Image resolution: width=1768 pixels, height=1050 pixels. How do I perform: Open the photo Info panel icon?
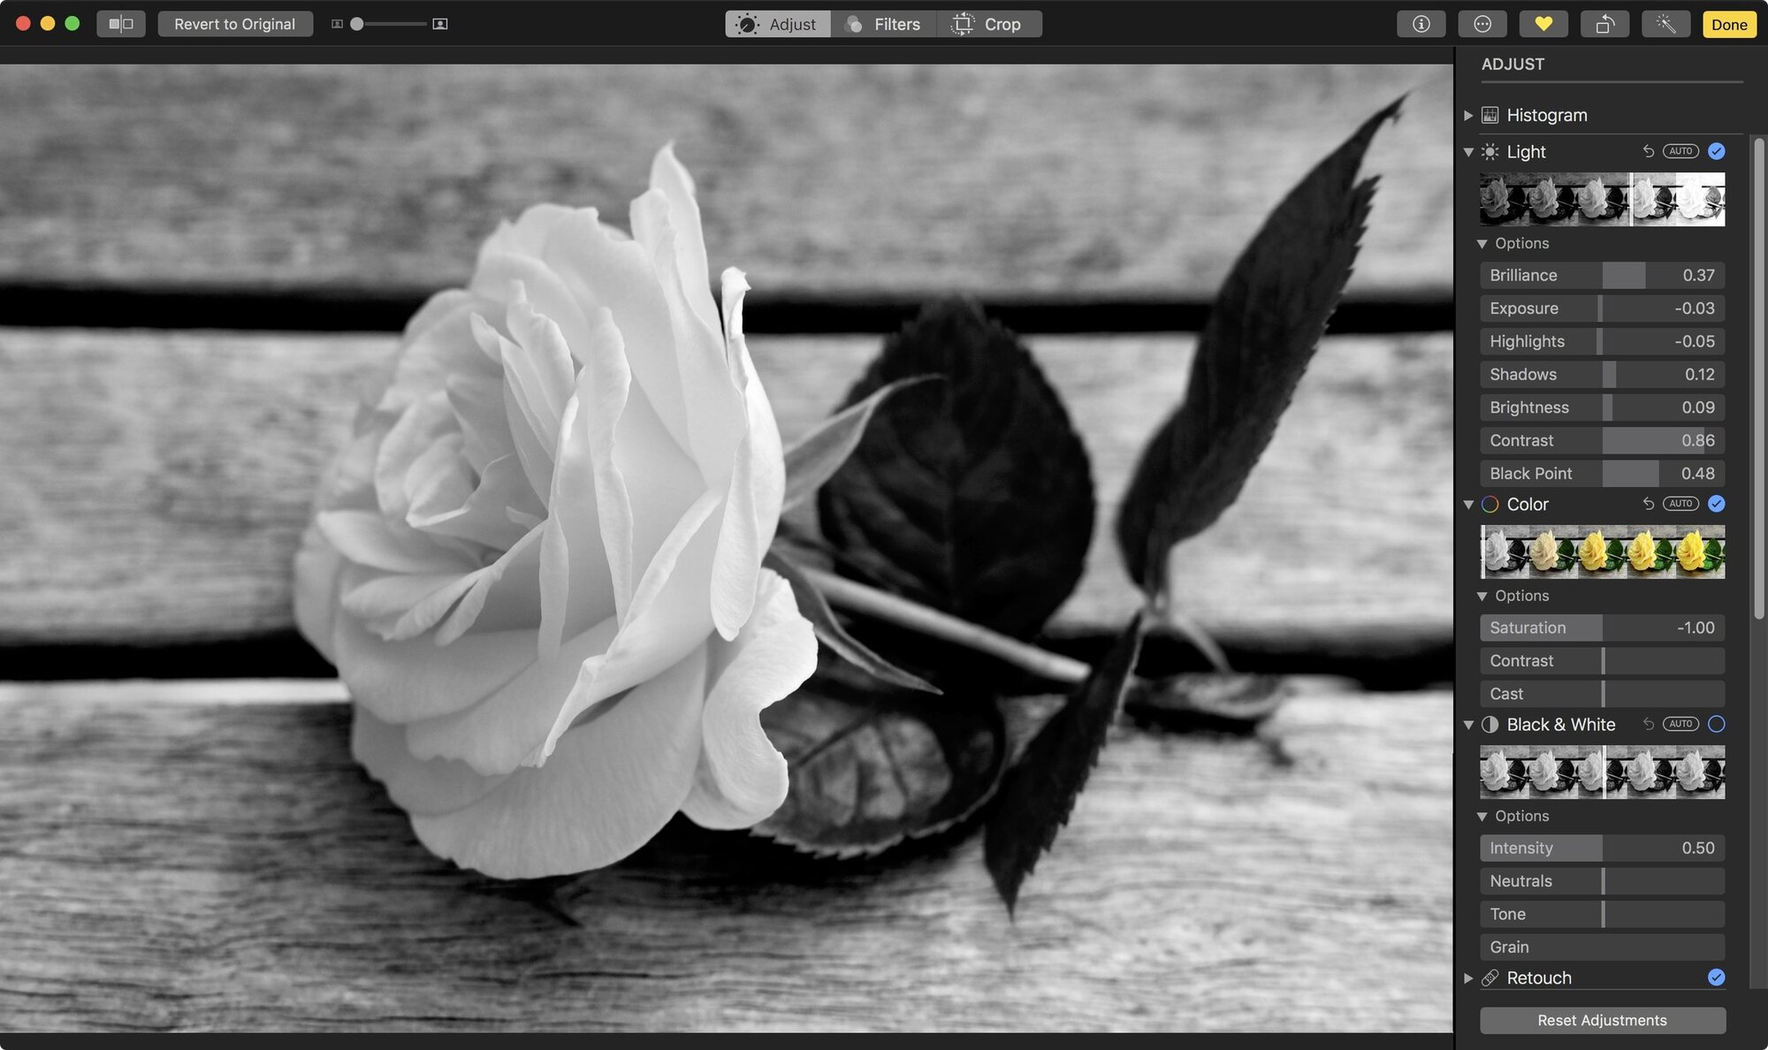(x=1421, y=24)
